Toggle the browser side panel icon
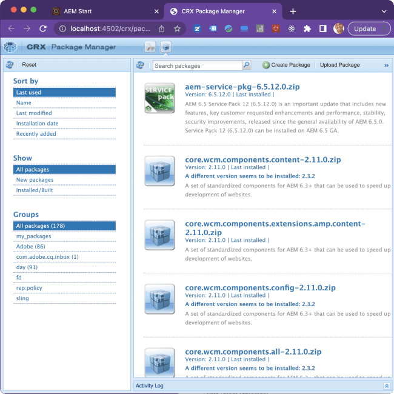 click(323, 29)
